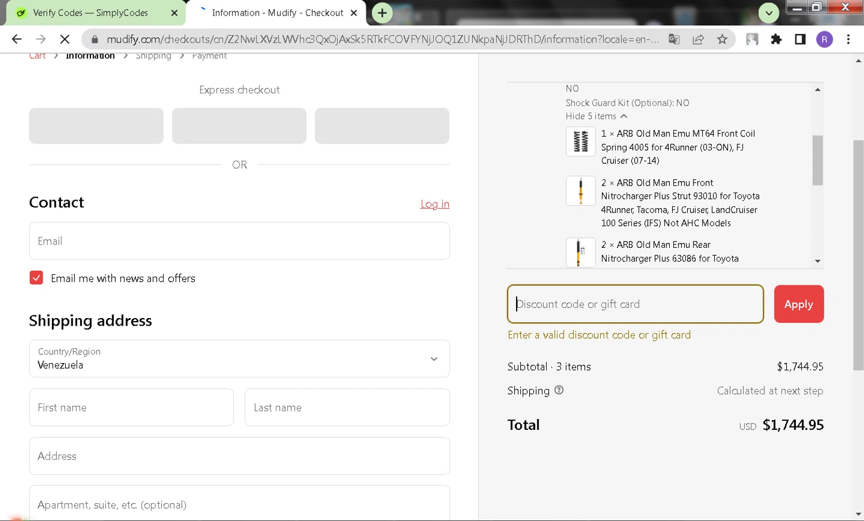This screenshot has width=864, height=521.
Task: Click the page scrollbar down arrow
Action: click(858, 514)
